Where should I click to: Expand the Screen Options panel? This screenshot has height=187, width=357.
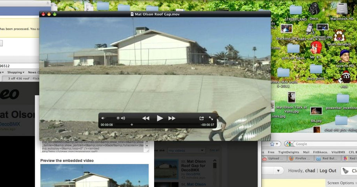pyautogui.click(x=342, y=183)
